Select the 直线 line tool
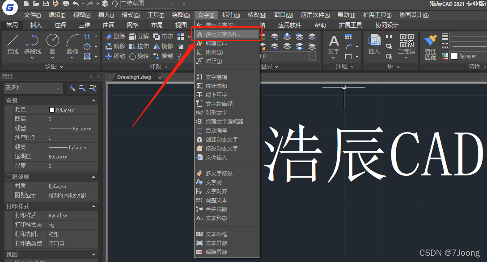Viewport: 487px width, 262px height. click(x=13, y=44)
